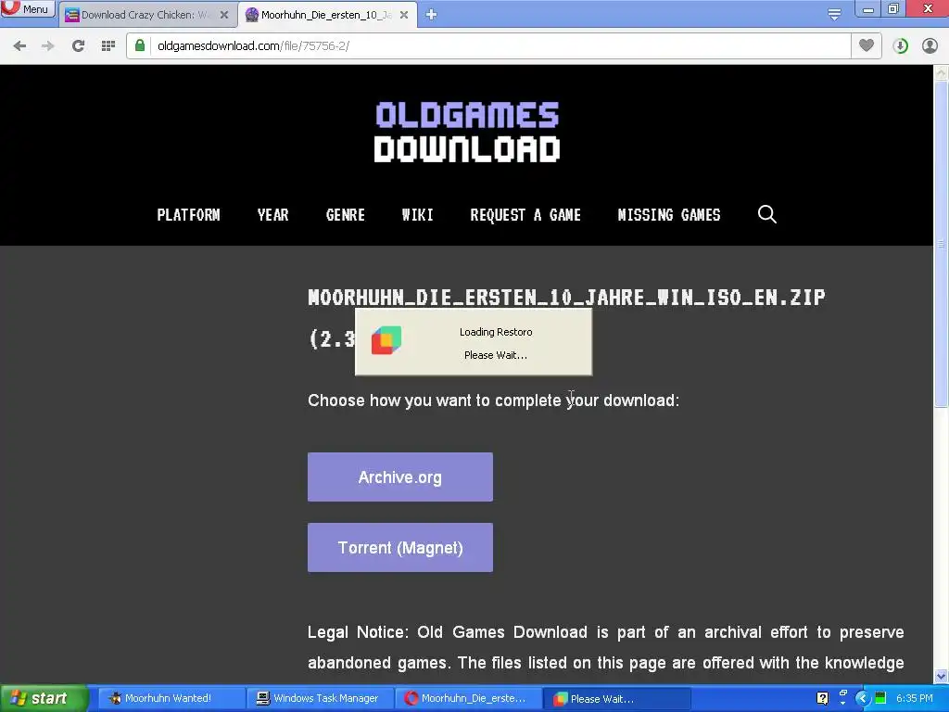Open the site search magnifier icon

tap(766, 214)
